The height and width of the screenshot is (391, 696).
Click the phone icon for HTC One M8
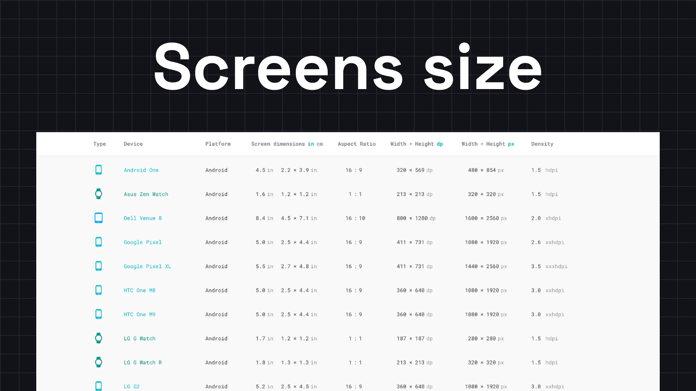pyautogui.click(x=98, y=290)
